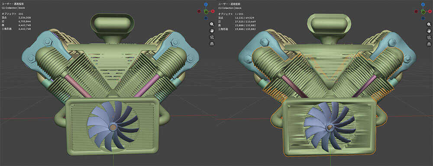The image size is (433, 166).
Task: Click red X axis on left viewport gizmo
Action: point(213,11)
